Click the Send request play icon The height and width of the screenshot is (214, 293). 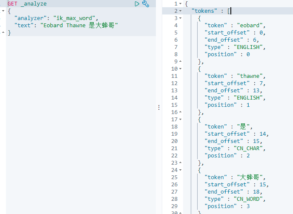(137, 4)
